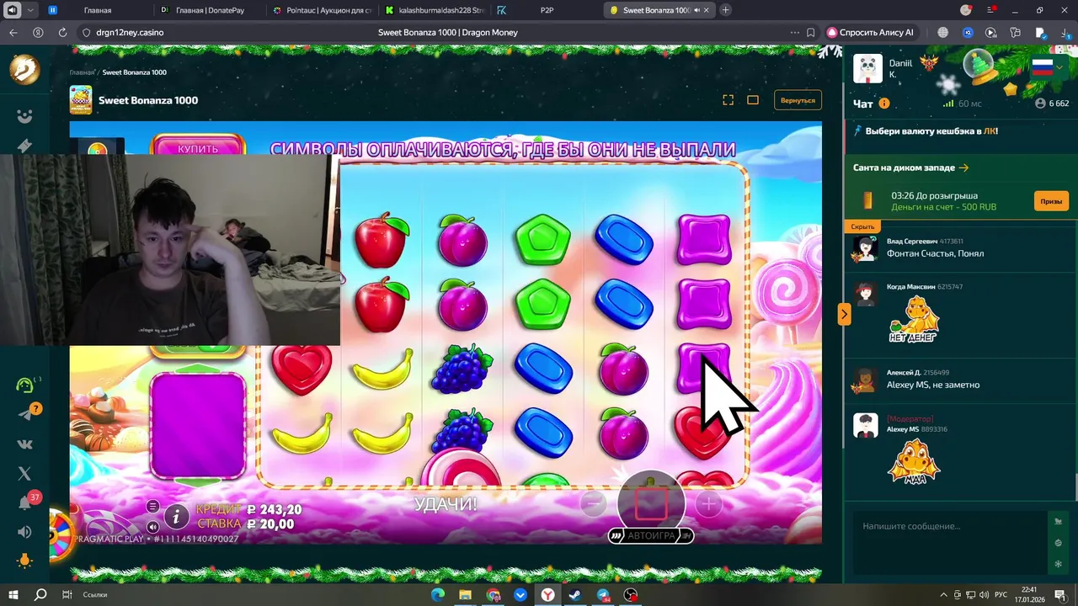Decrease bet with minus button
The width and height of the screenshot is (1078, 606).
(x=594, y=503)
